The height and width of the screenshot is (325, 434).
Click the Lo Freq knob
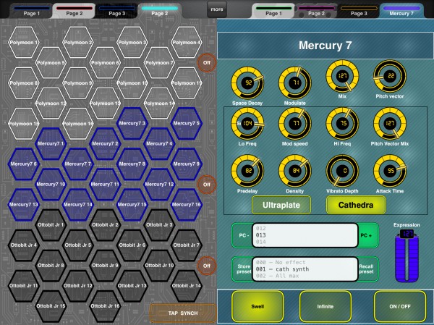(x=247, y=123)
